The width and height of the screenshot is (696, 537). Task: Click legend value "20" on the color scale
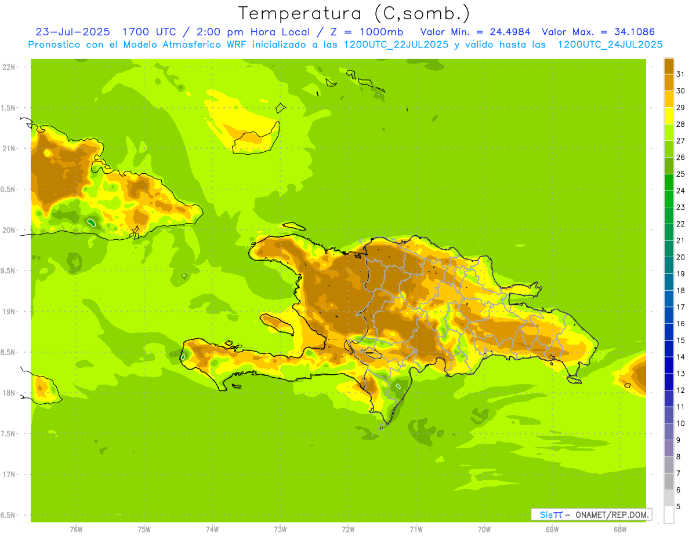click(x=681, y=257)
